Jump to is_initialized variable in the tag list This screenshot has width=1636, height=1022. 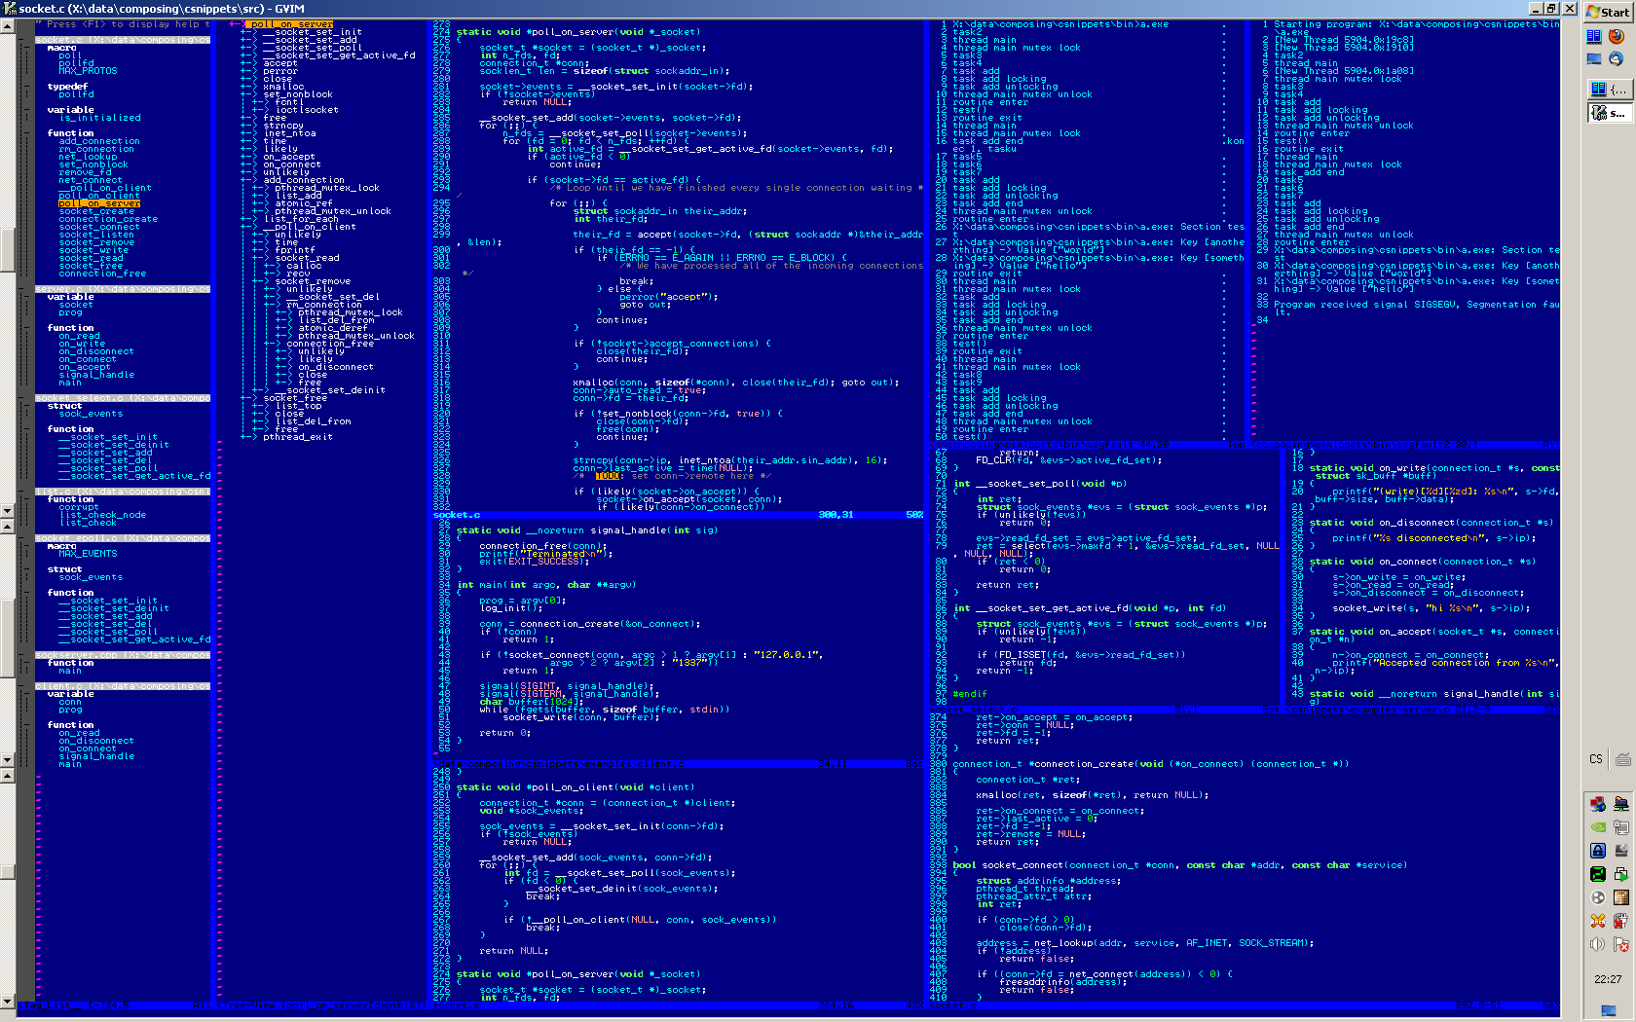[x=99, y=118]
